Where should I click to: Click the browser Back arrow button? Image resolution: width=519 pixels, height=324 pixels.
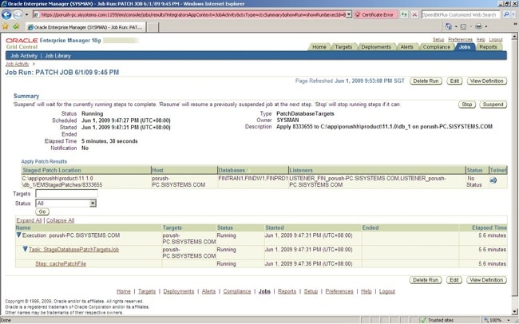(6, 14)
